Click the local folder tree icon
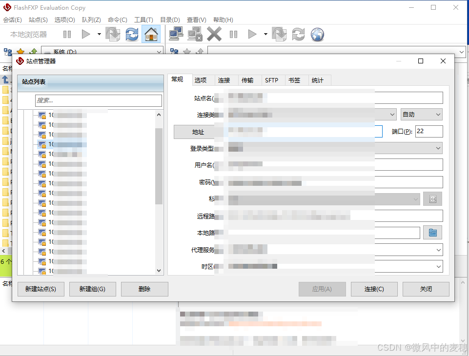Image resolution: width=469 pixels, height=356 pixels. (x=8, y=52)
